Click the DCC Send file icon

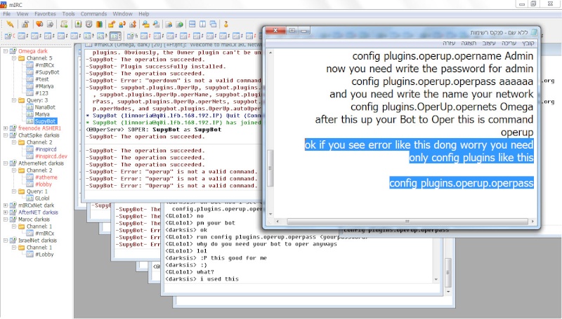coord(112,25)
